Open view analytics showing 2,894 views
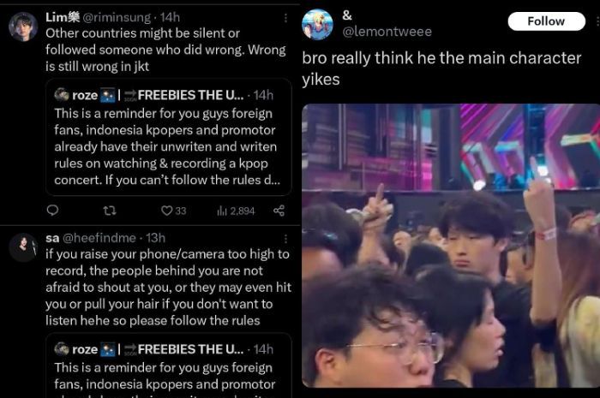Image resolution: width=600 pixels, height=398 pixels. [236, 211]
